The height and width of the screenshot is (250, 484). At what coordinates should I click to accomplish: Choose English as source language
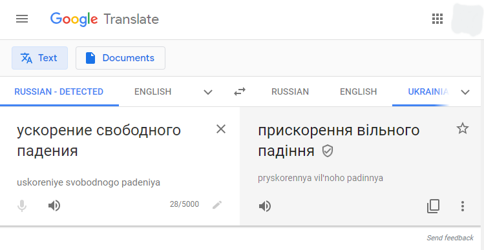(153, 91)
